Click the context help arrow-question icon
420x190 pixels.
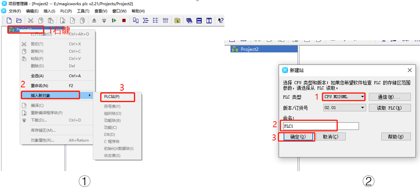tap(220, 20)
